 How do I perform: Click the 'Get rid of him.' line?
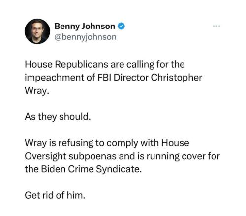(x=55, y=195)
